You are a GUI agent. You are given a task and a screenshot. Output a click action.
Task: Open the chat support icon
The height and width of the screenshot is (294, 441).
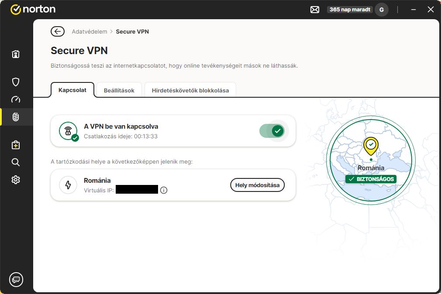click(16, 279)
